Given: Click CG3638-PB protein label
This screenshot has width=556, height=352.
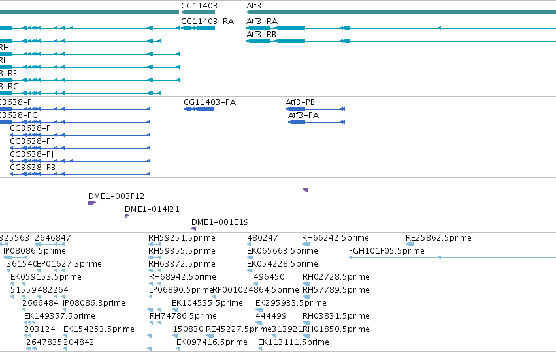Looking at the screenshot, I should (x=33, y=168).
